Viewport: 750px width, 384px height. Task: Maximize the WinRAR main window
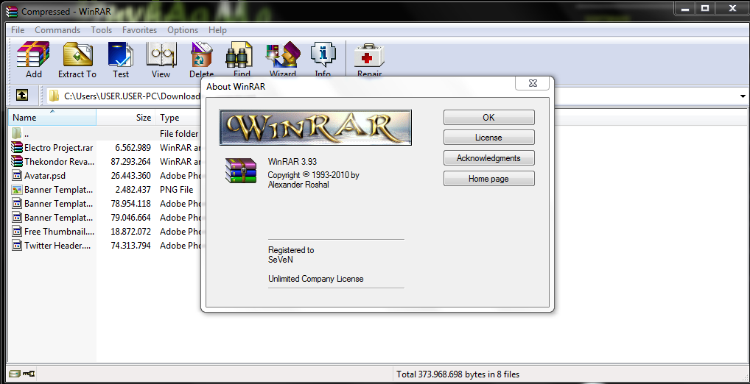[705, 8]
